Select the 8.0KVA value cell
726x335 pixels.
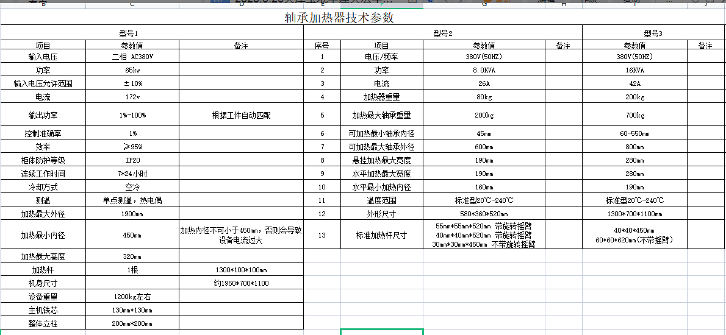point(484,70)
